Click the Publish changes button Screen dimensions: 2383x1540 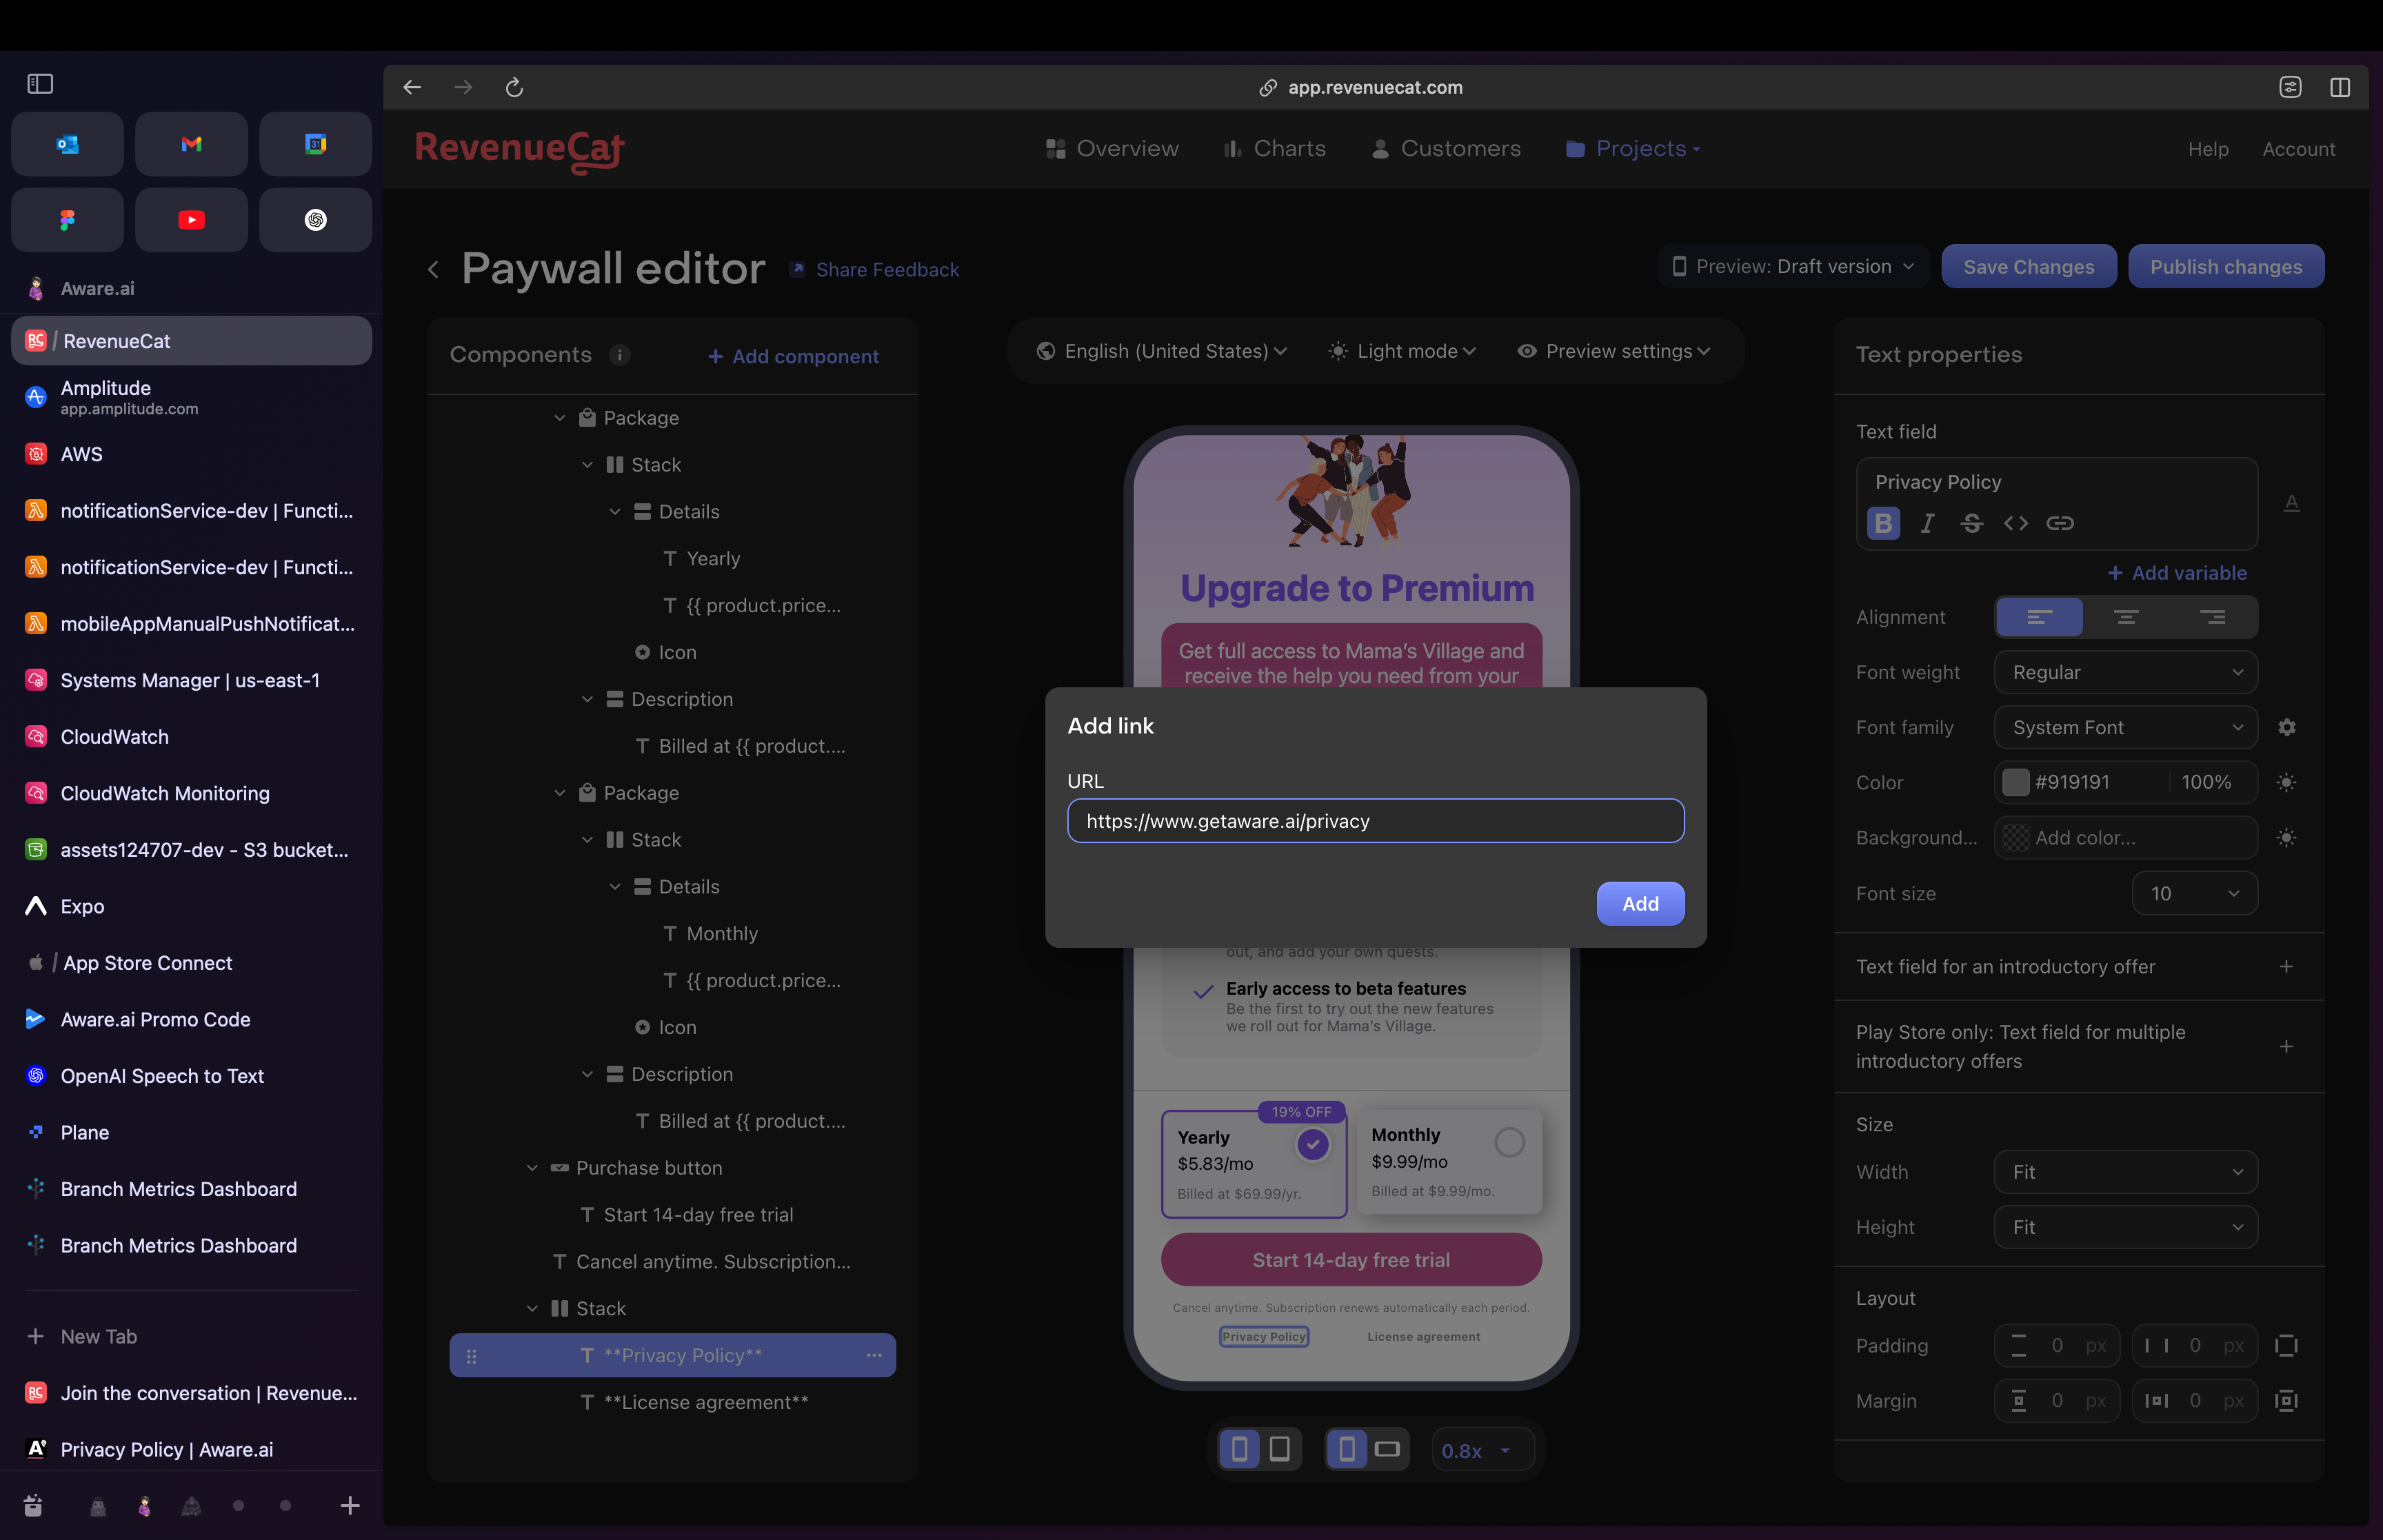[2225, 266]
